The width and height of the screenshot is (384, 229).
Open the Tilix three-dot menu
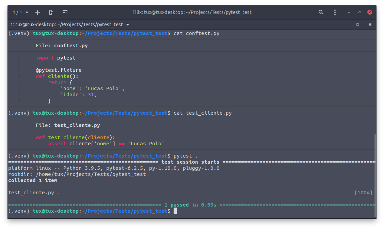(335, 12)
